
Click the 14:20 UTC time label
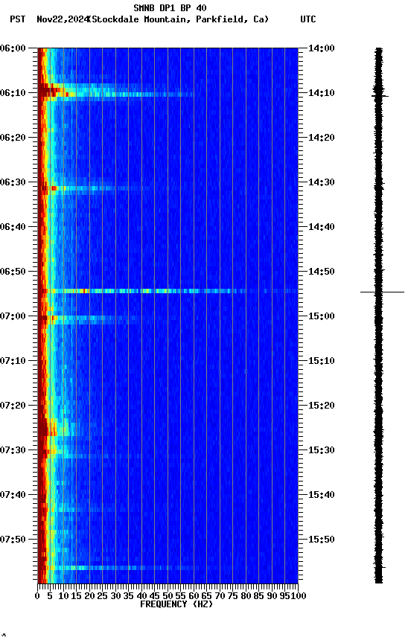(322, 138)
